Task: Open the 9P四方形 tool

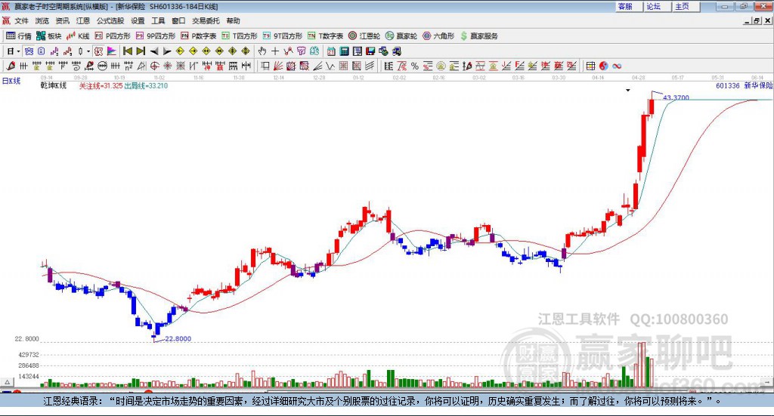Action: tap(156, 36)
